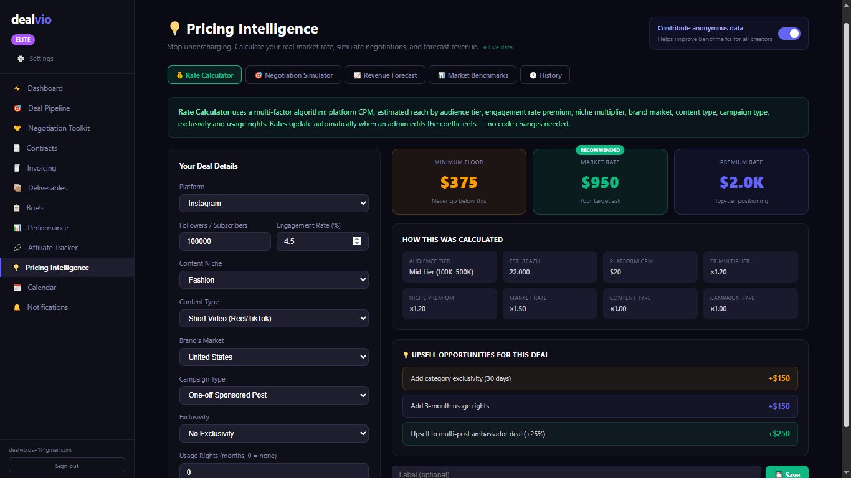
Task: Change the Content Niche from Fashion
Action: [273, 279]
